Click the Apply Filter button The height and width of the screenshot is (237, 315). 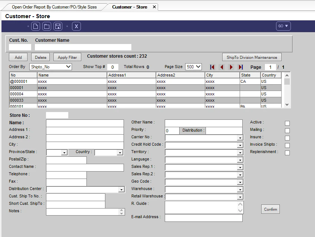tap(67, 57)
